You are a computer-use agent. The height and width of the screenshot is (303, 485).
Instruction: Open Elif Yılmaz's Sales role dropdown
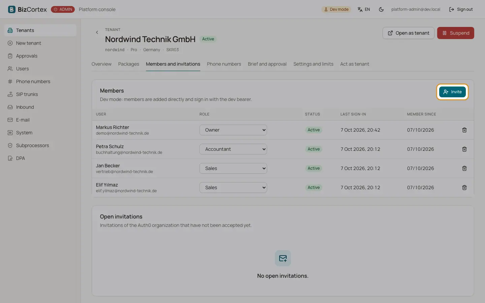(233, 188)
